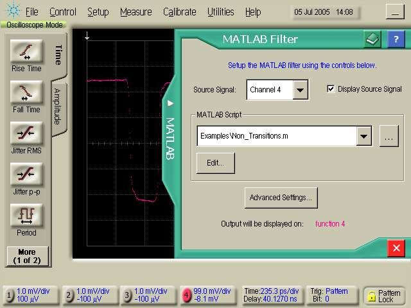Viewport: 411px width, 308px height.
Task: Click the Time and Delay scale readout
Action: coord(269,295)
